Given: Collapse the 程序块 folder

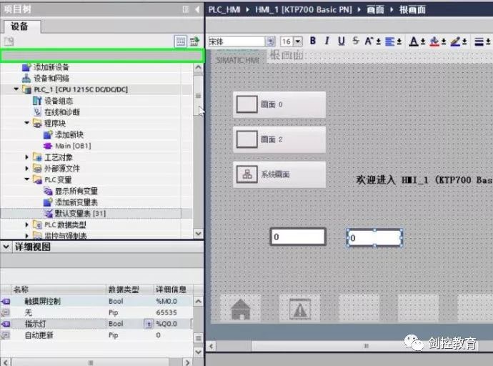Looking at the screenshot, I should click(x=26, y=123).
